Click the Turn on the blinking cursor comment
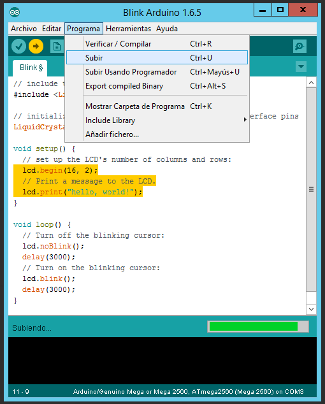The width and height of the screenshot is (325, 404). click(91, 268)
